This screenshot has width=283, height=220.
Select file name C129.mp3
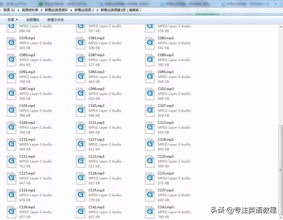click(x=97, y=173)
